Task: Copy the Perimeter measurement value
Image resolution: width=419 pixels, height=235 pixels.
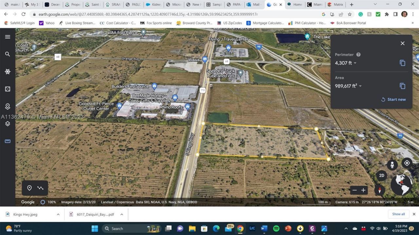Action: 402,63
